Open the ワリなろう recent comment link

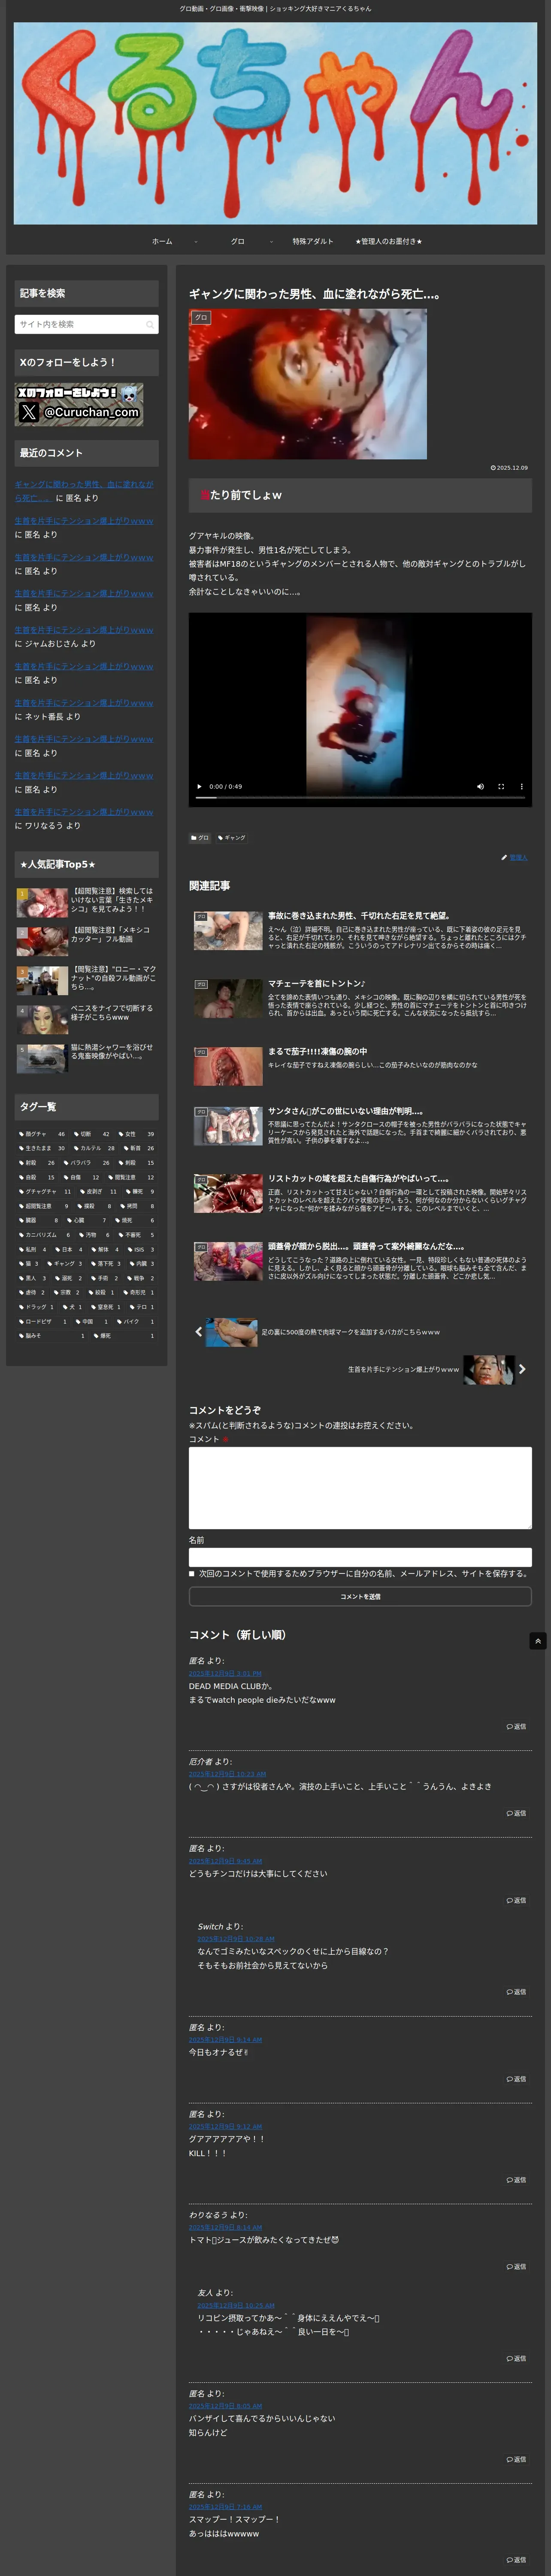click(84, 812)
